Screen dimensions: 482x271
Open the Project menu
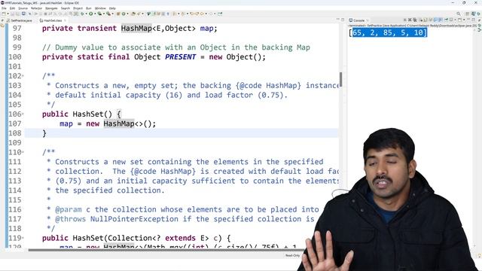(x=78, y=8)
